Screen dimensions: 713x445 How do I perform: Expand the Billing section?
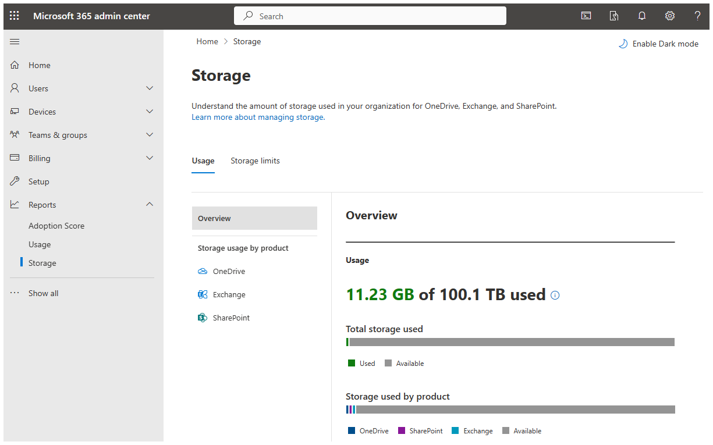pos(150,158)
